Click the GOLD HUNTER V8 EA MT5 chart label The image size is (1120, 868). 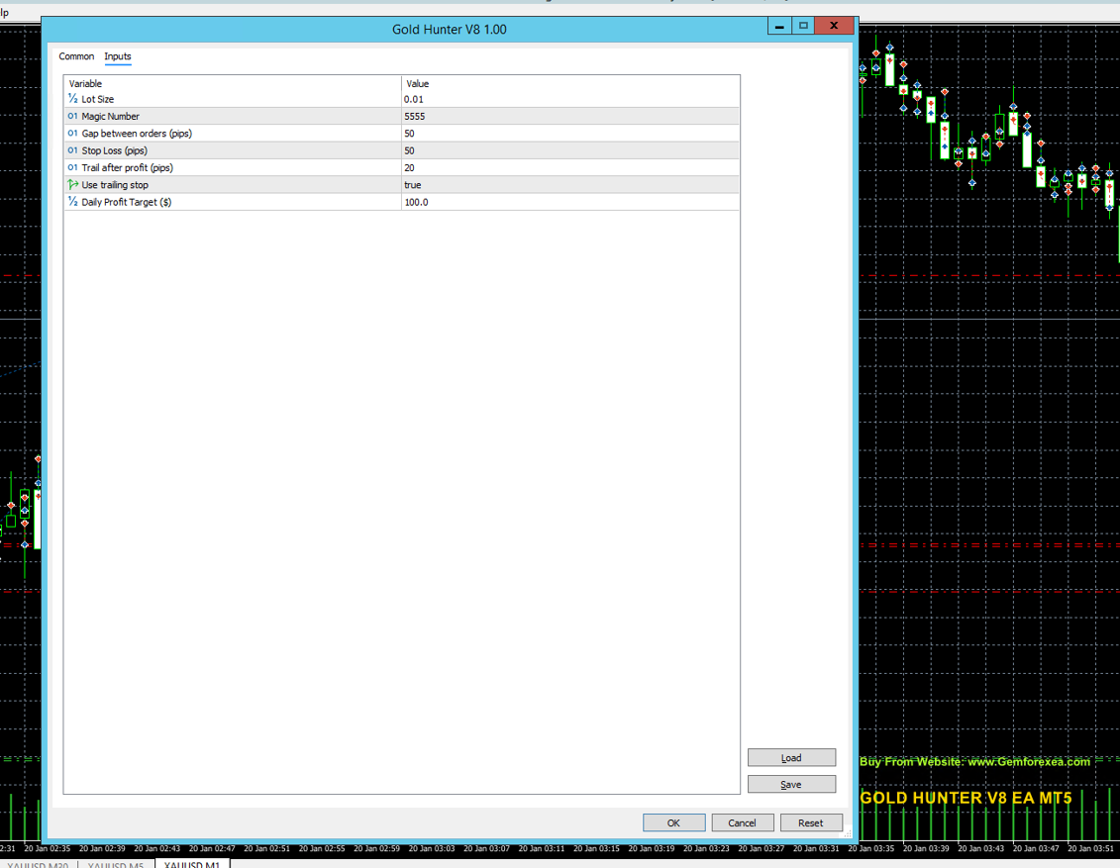(966, 798)
